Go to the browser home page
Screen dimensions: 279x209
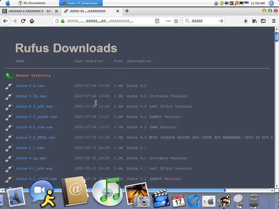pos(32,21)
